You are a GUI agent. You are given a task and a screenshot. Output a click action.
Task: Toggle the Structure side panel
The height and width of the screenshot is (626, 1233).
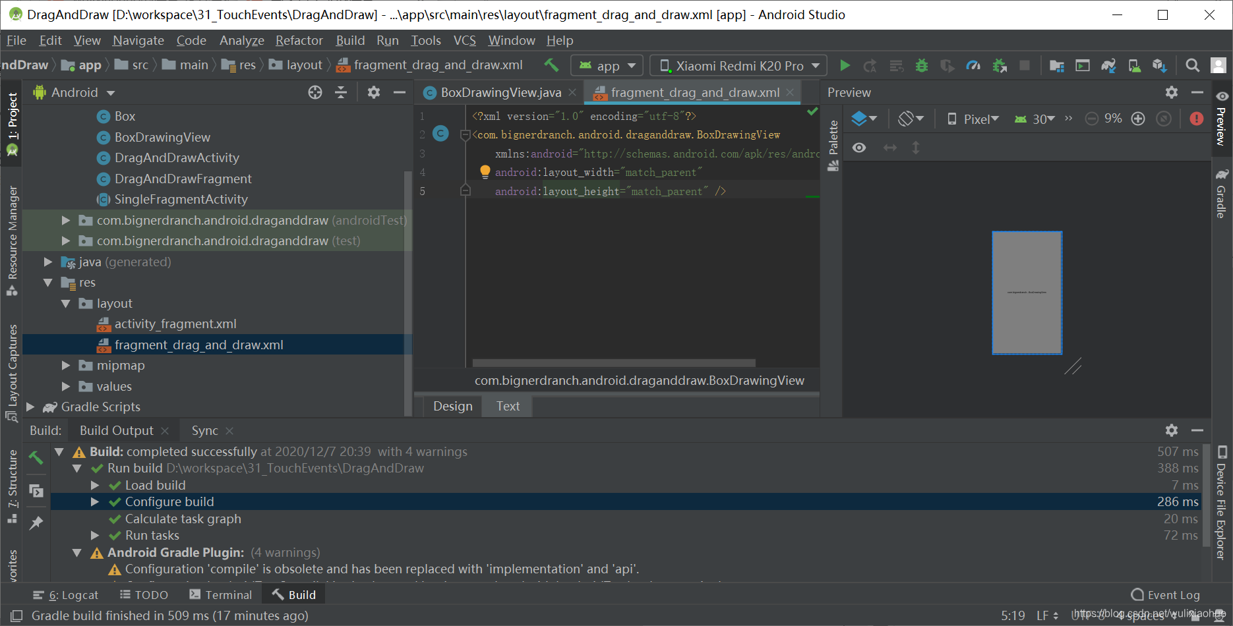12,486
